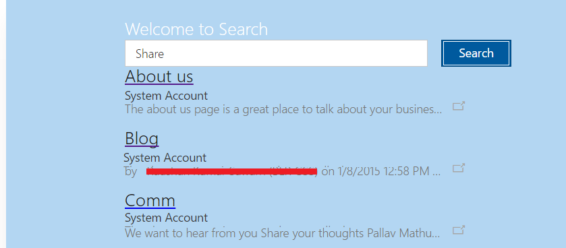Viewport: 566px width, 248px height.
Task: Open About us result in new window icon
Action: [x=459, y=106]
